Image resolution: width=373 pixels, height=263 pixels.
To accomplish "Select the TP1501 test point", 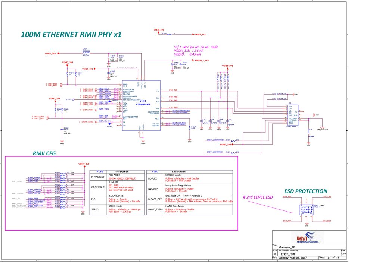I will click(73, 100).
